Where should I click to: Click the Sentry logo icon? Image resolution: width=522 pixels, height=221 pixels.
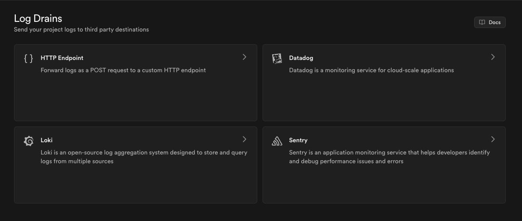click(277, 141)
